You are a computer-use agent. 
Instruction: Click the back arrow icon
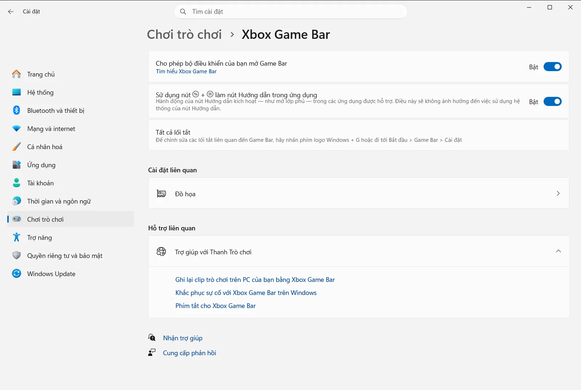[11, 12]
